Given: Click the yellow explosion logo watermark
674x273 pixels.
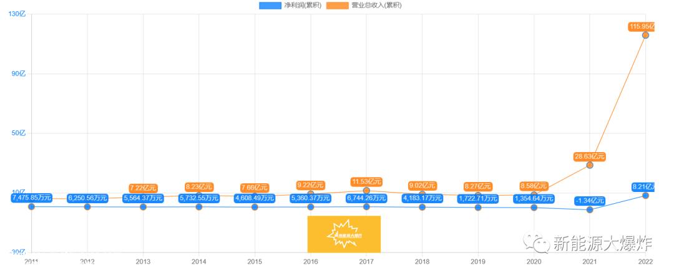Looking at the screenshot, I should click(x=344, y=234).
